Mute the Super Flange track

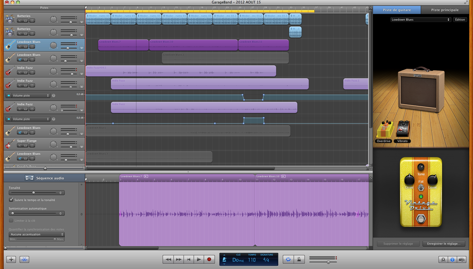(20, 145)
